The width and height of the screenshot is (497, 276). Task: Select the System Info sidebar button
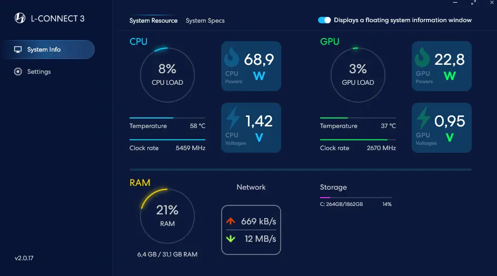point(49,50)
